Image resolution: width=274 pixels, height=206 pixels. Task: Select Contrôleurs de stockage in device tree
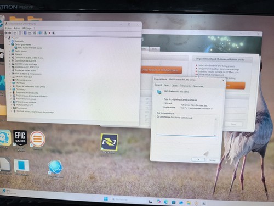[26, 64]
